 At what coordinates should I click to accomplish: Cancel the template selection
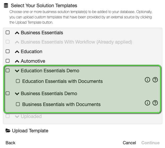[x=129, y=143]
